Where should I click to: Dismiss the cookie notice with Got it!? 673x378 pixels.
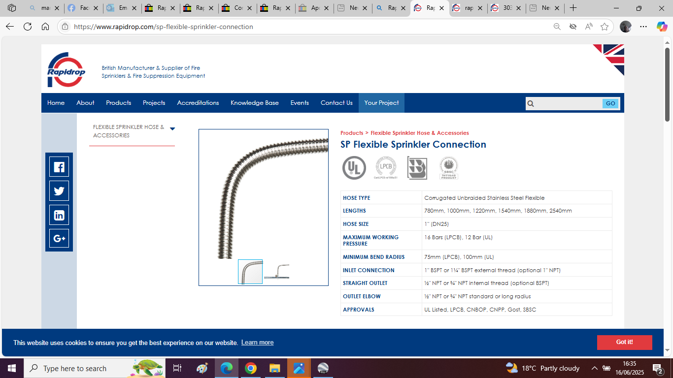[x=624, y=342]
